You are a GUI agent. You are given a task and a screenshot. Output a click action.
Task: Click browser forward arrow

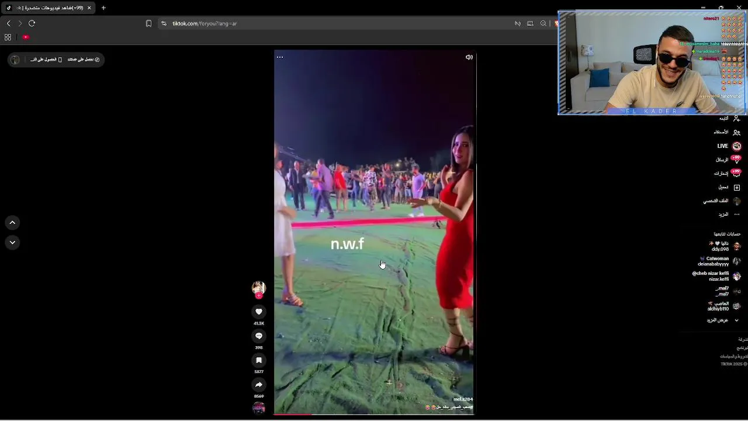point(20,23)
